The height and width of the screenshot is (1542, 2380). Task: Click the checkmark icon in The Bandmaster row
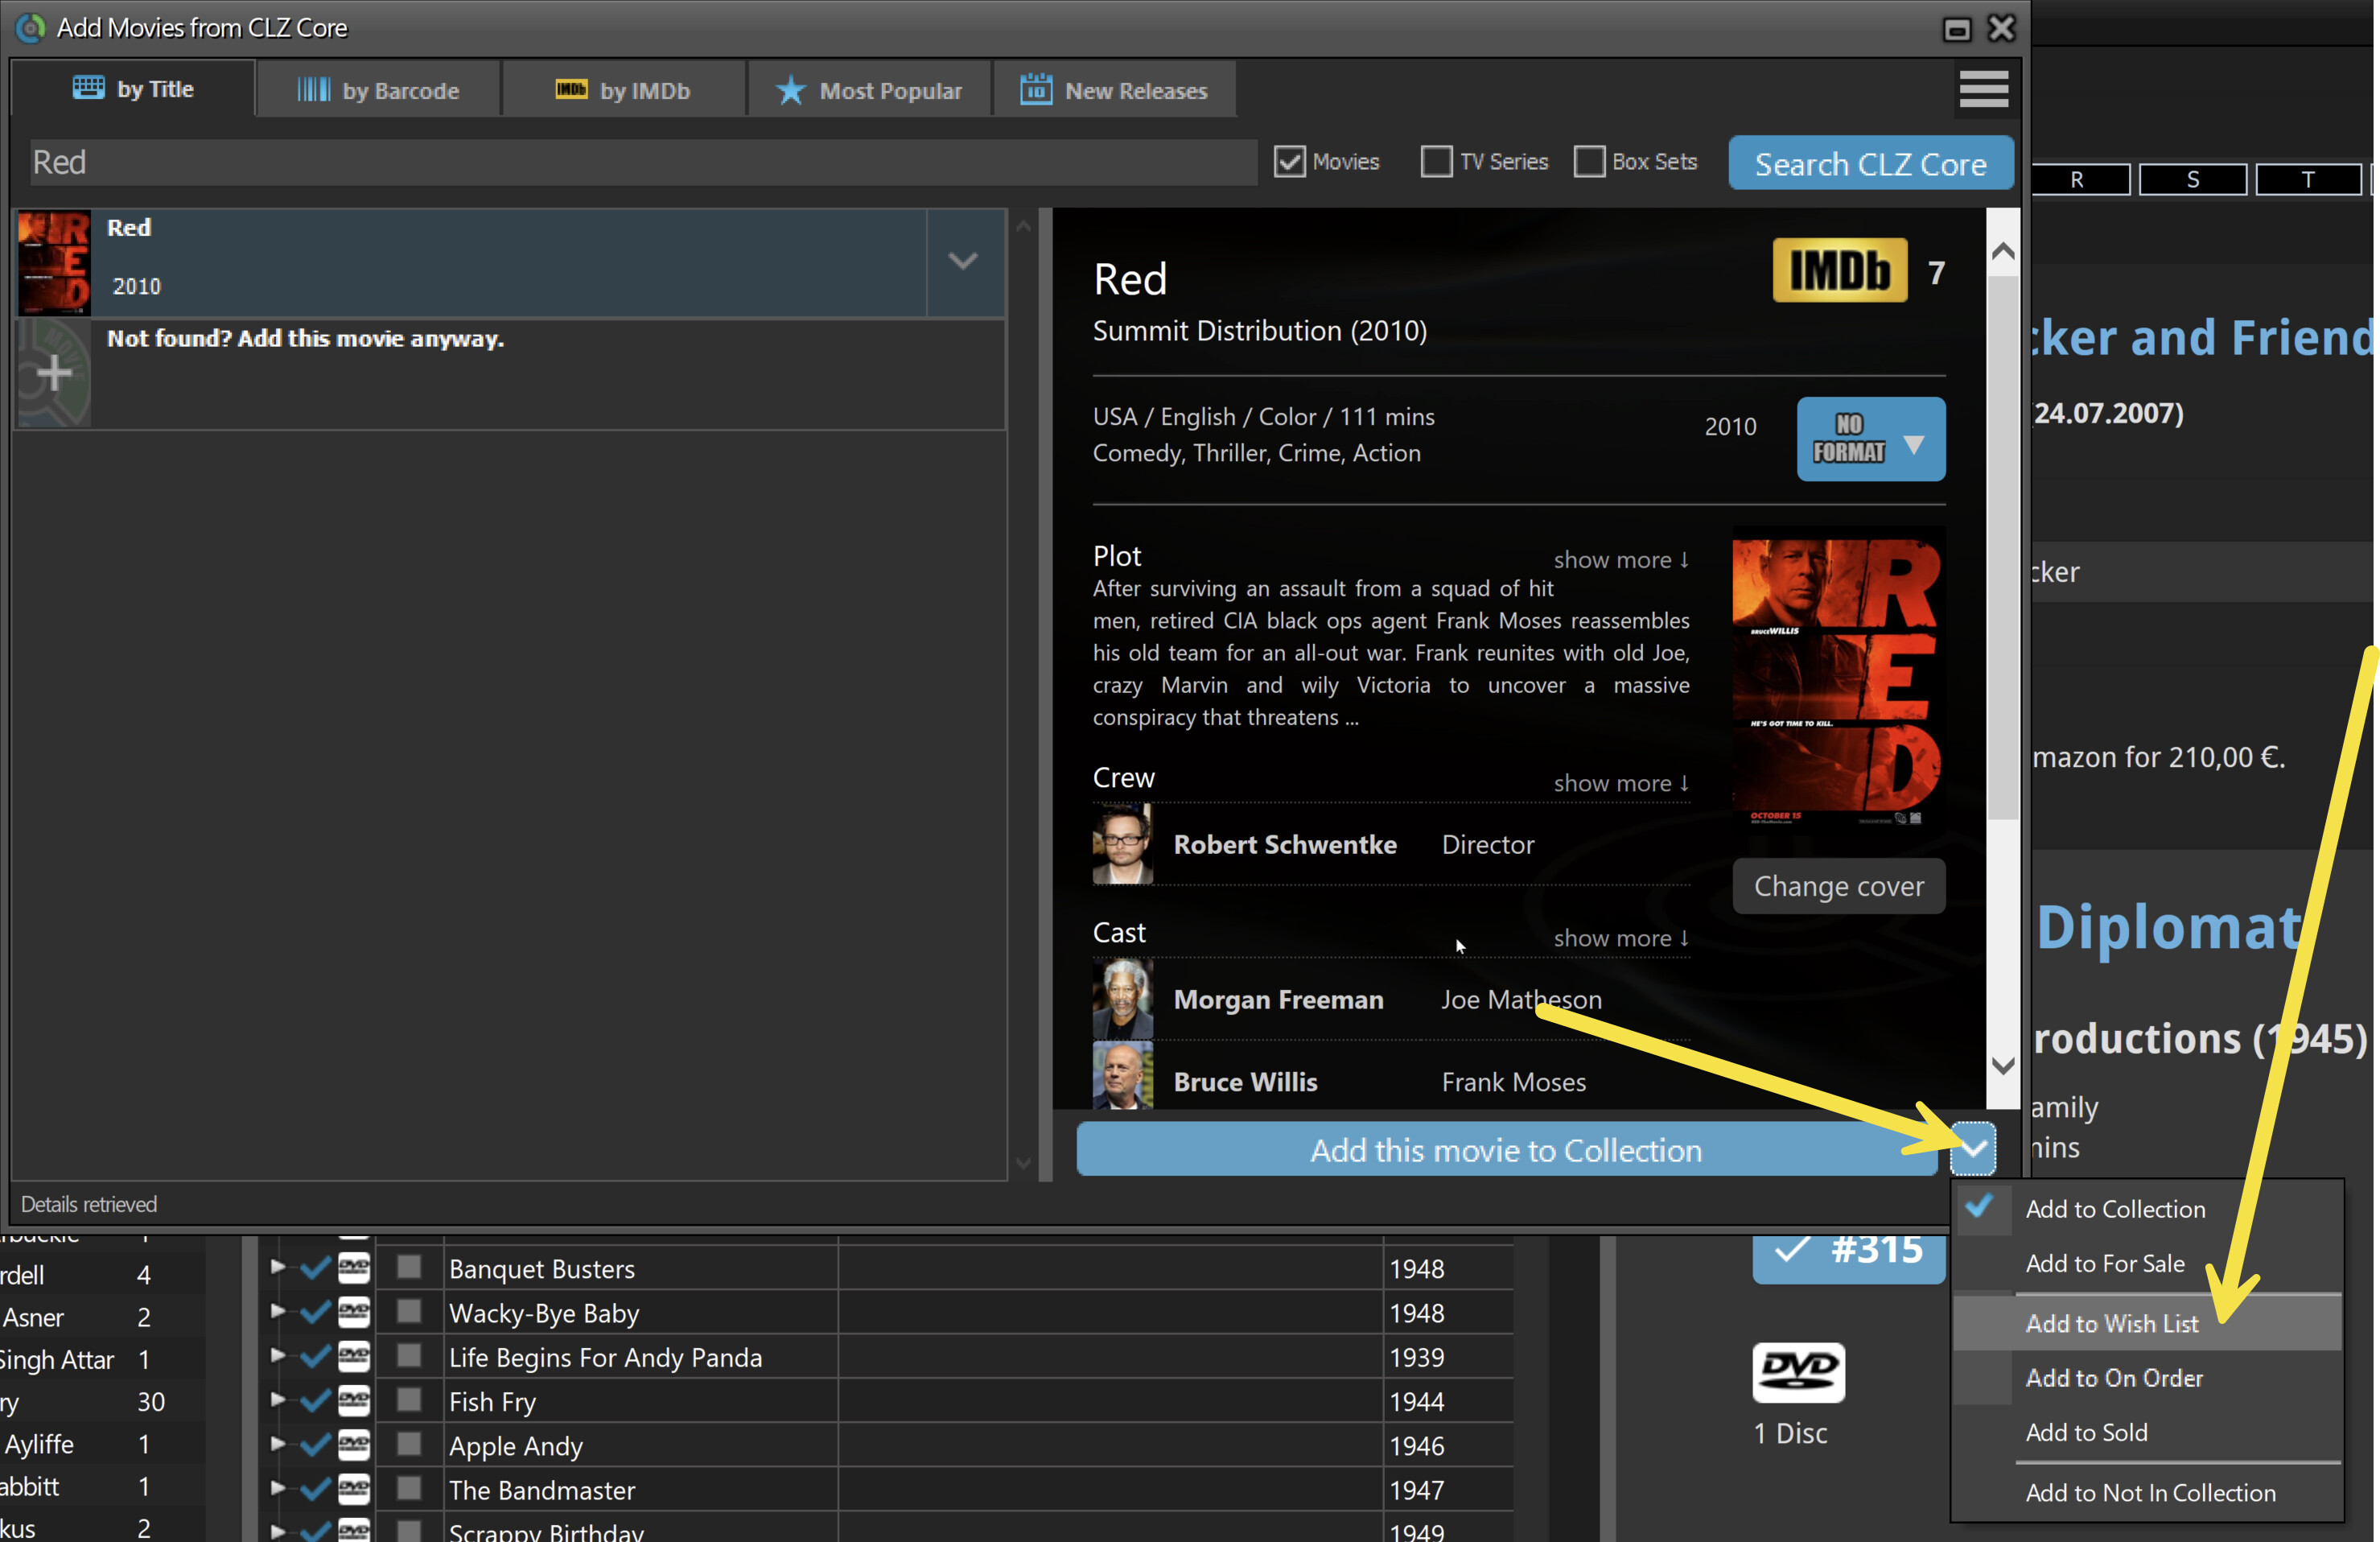[x=316, y=1489]
